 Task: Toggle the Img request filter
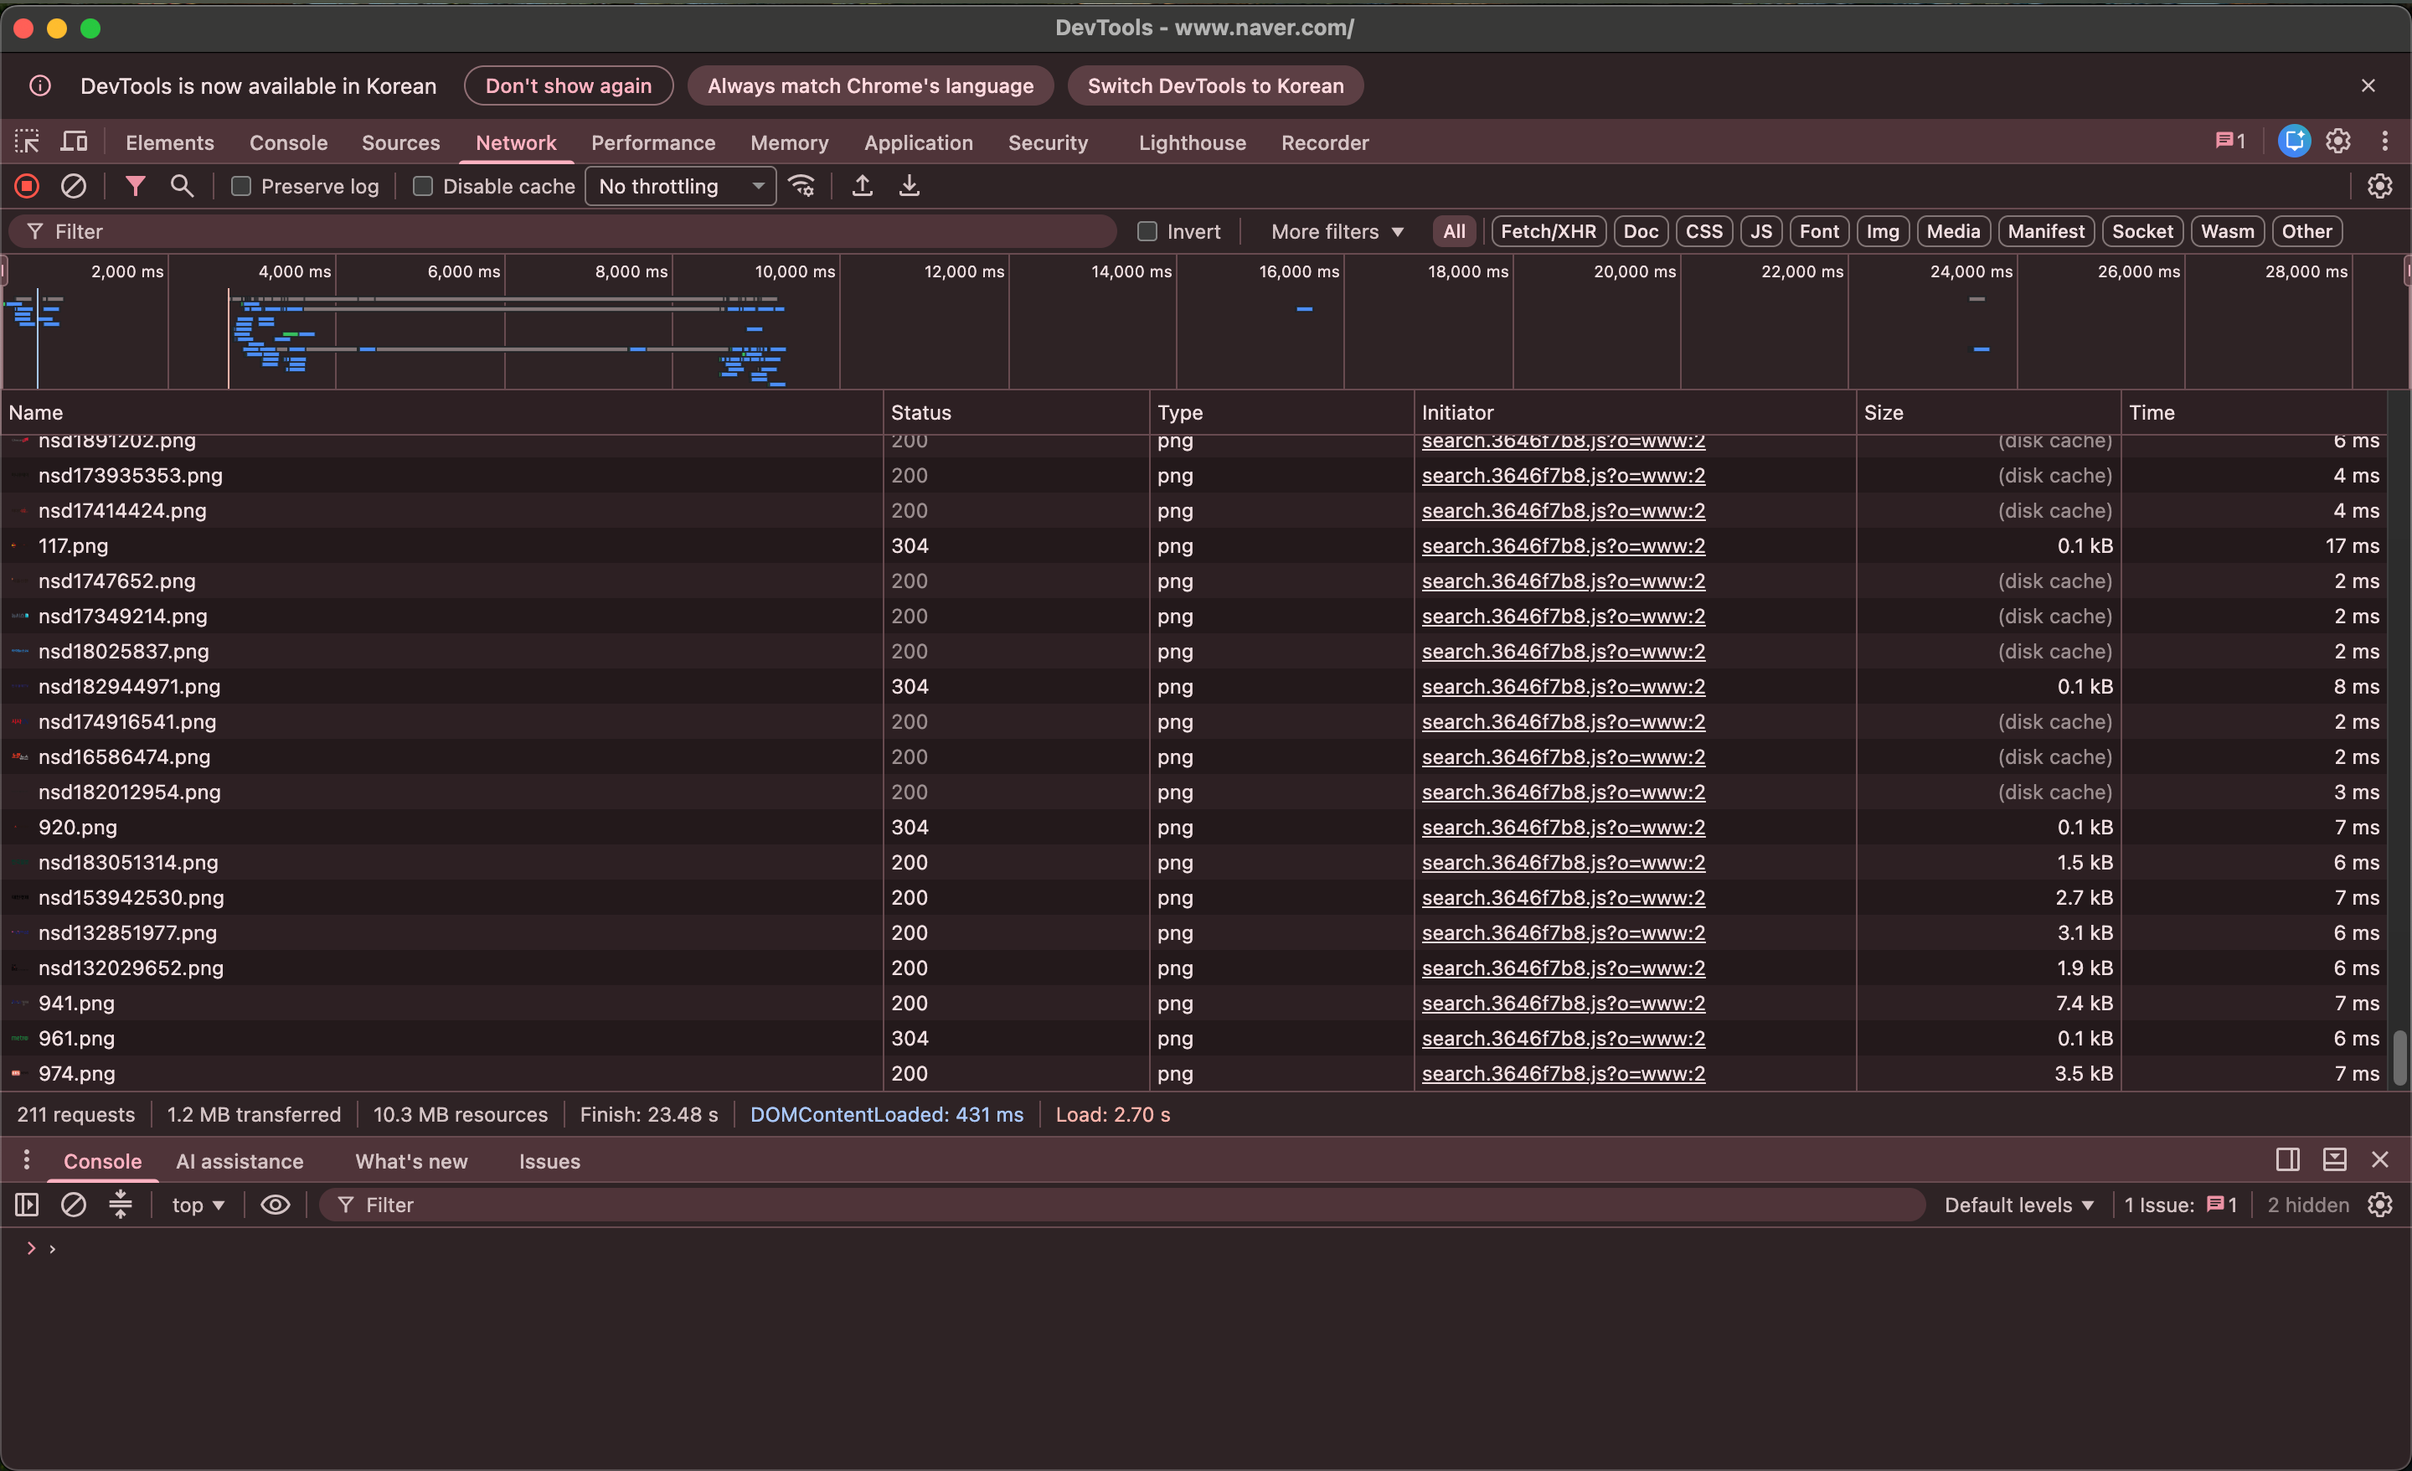[1881, 231]
